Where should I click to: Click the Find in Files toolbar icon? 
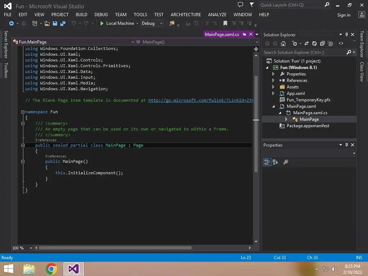click(172, 23)
